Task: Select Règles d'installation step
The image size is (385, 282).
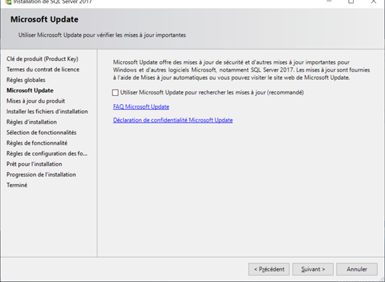Action: click(31, 122)
